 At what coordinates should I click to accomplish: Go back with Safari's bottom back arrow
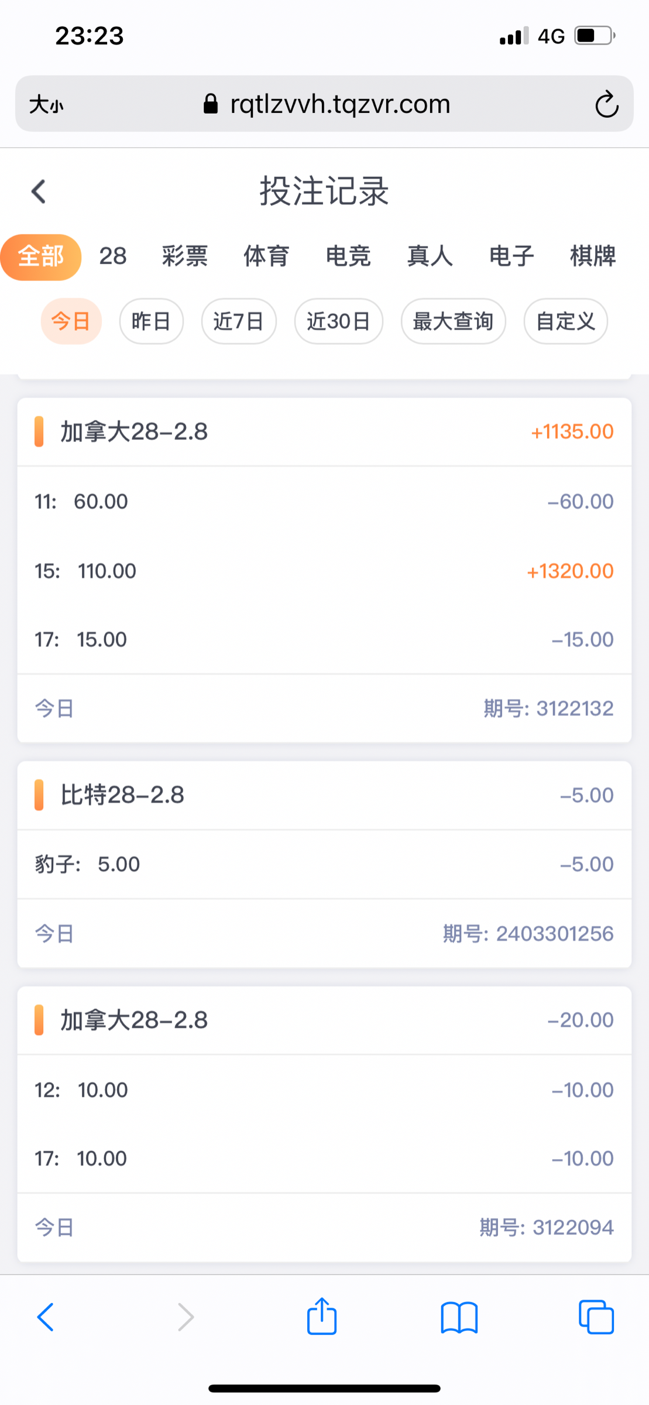(46, 1317)
